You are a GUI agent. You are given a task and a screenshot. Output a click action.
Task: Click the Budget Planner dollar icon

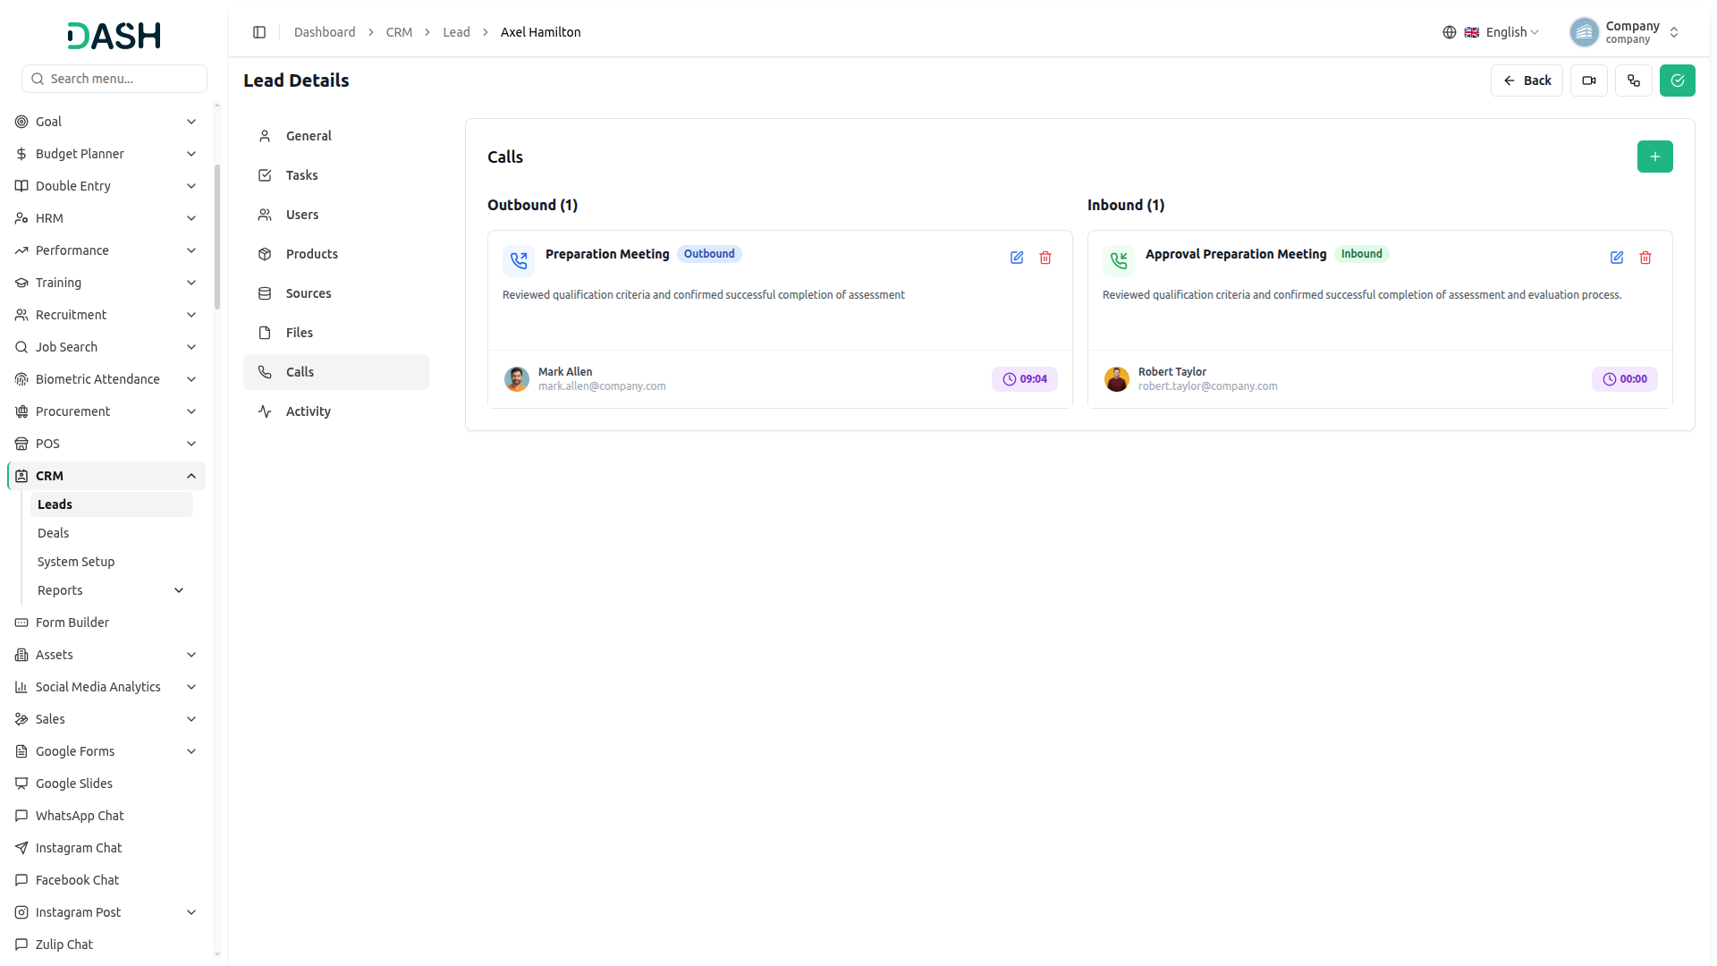21,154
